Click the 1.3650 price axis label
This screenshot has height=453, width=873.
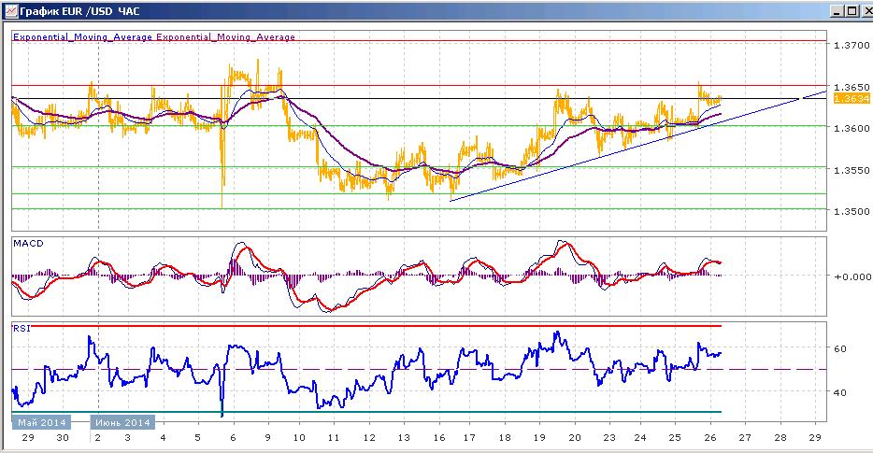(852, 88)
